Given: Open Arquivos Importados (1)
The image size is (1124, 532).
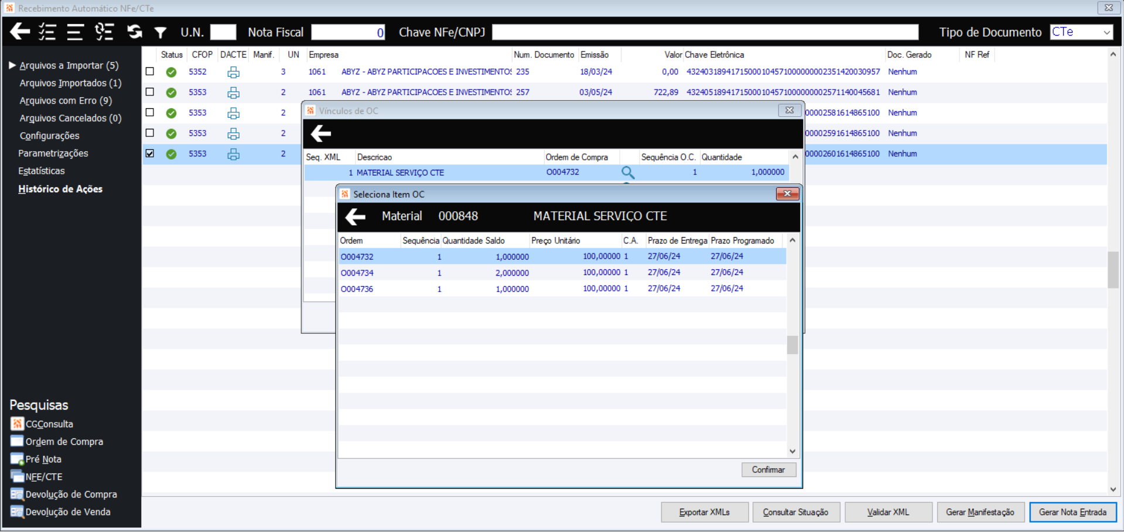Looking at the screenshot, I should click(x=70, y=83).
